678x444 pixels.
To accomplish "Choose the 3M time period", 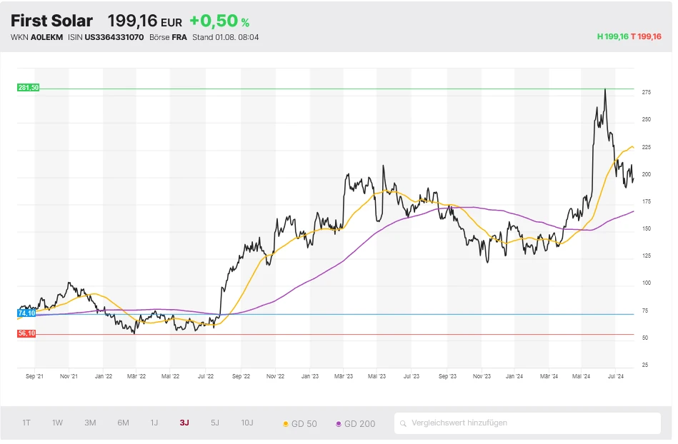I will click(90, 423).
